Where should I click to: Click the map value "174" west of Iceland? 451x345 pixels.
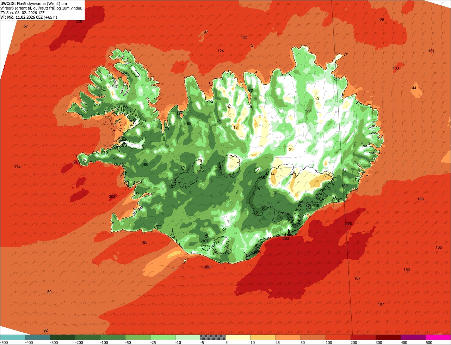[17, 167]
